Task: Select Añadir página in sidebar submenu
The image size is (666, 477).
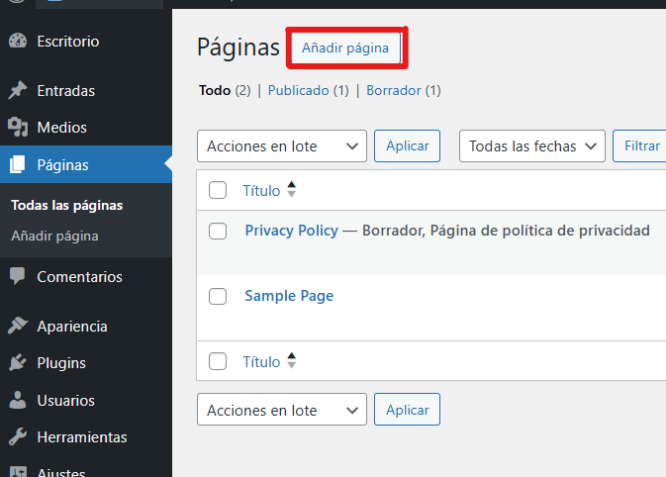Action: pos(54,237)
